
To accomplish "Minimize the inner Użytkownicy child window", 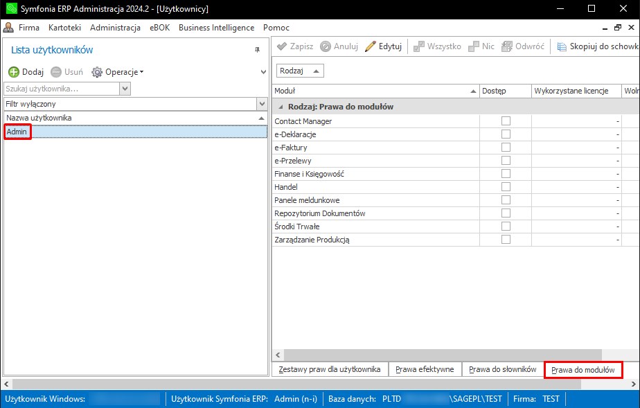I will (605, 28).
